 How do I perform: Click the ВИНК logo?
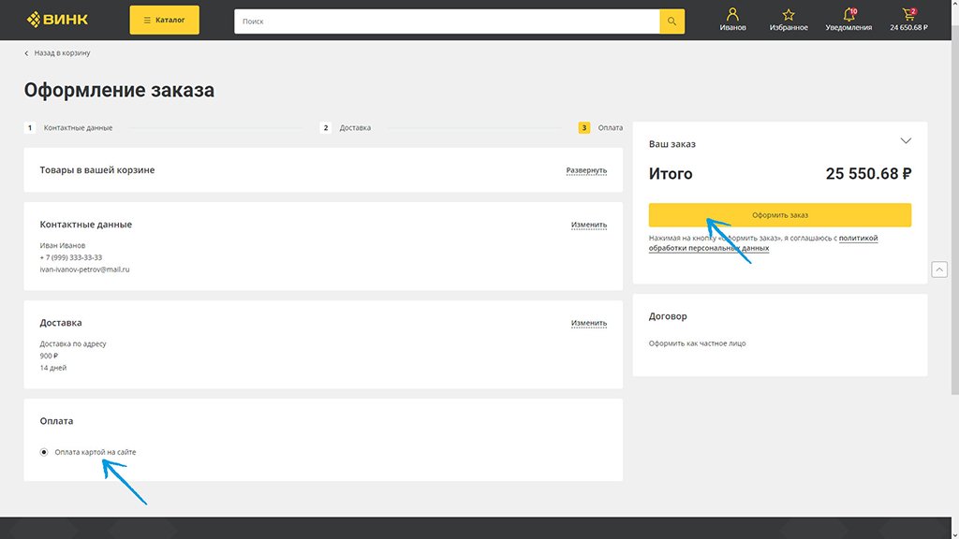coord(57,20)
